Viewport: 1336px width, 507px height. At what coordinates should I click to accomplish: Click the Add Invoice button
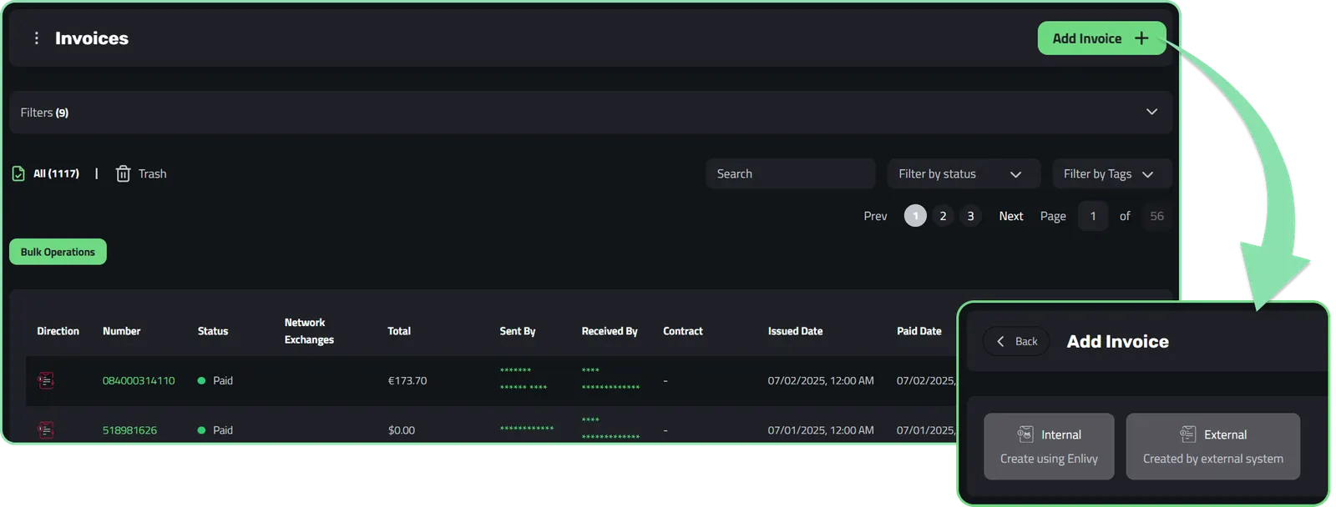point(1101,38)
